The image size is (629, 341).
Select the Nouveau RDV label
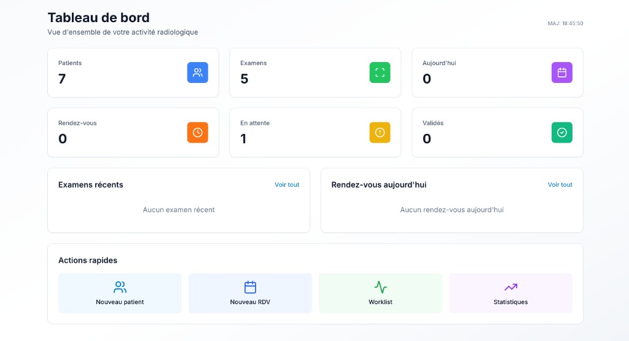[x=250, y=302]
